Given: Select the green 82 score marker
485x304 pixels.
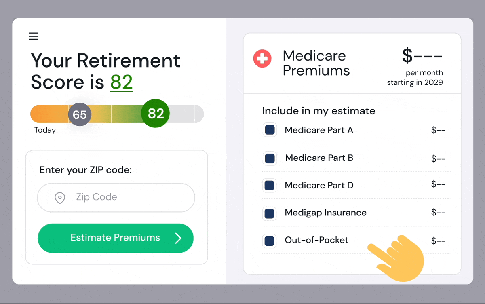Looking at the screenshot, I should click(x=156, y=114).
